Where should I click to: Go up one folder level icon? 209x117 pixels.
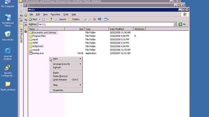pos(51,19)
